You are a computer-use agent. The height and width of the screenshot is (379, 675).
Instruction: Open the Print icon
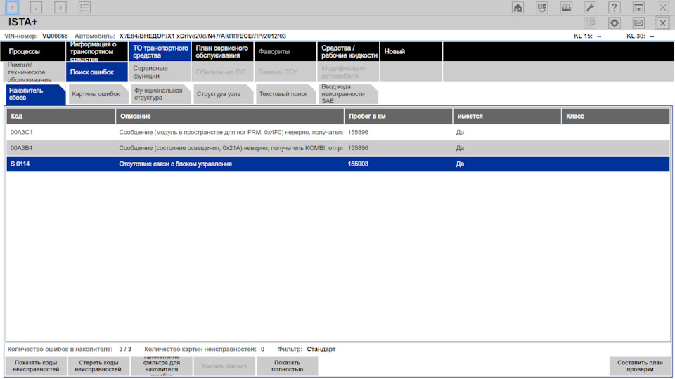coord(566,7)
